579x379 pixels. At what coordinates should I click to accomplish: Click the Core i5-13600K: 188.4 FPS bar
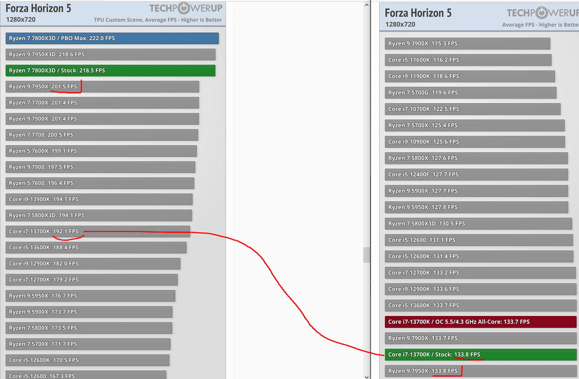(x=96, y=248)
